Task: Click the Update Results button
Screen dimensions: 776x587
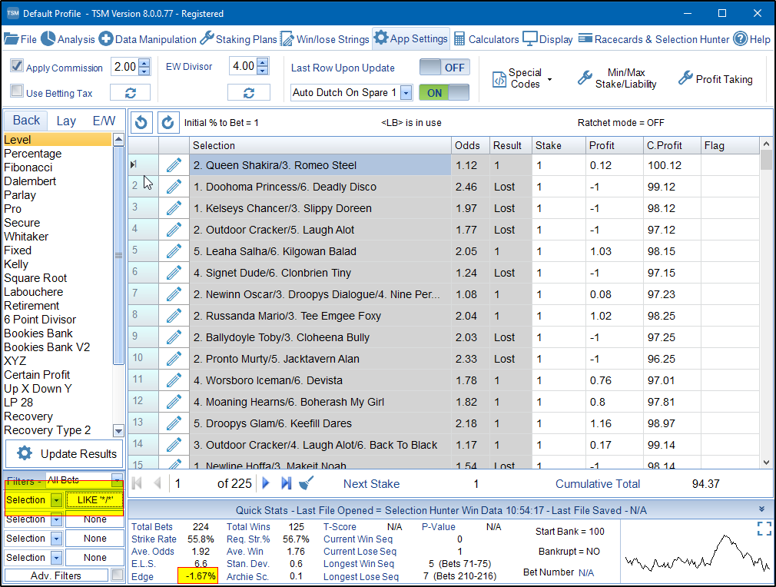Action: 65,453
